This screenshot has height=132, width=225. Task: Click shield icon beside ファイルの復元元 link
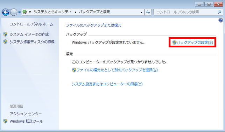coord(74,70)
